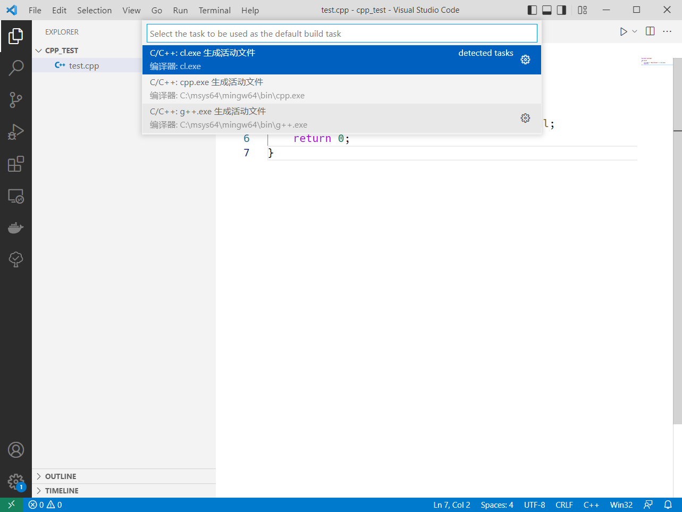This screenshot has height=512, width=682.
Task: Select the cpp.exe build task option
Action: click(x=342, y=89)
